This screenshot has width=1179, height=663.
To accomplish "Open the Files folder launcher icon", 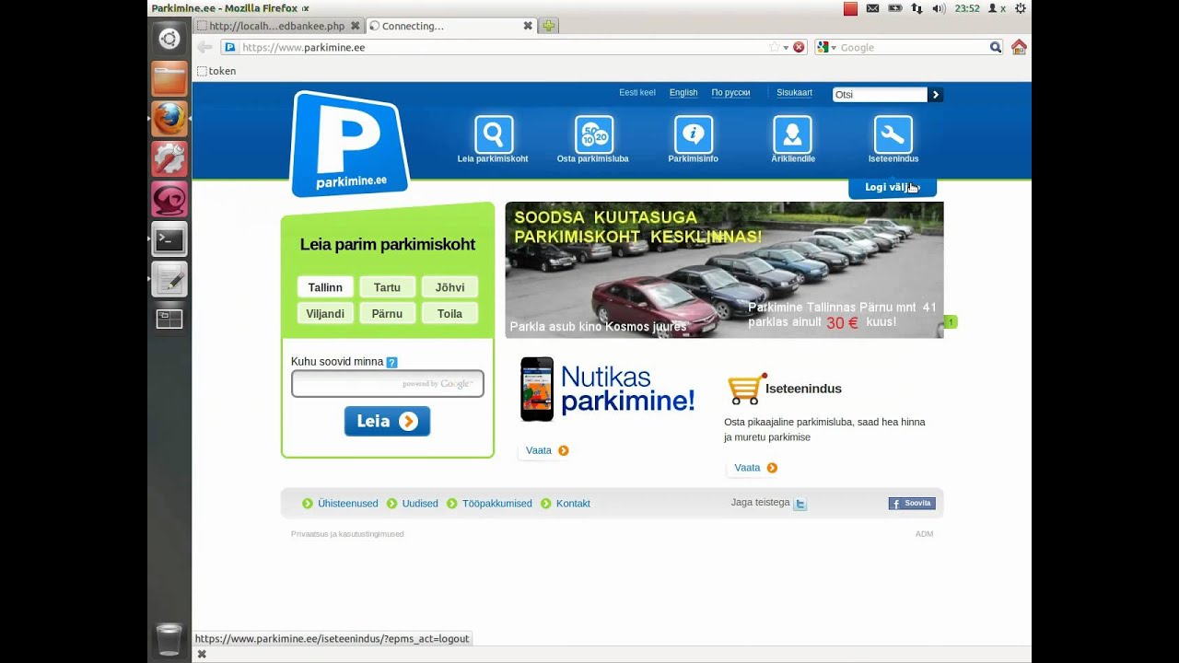I will pos(169,78).
